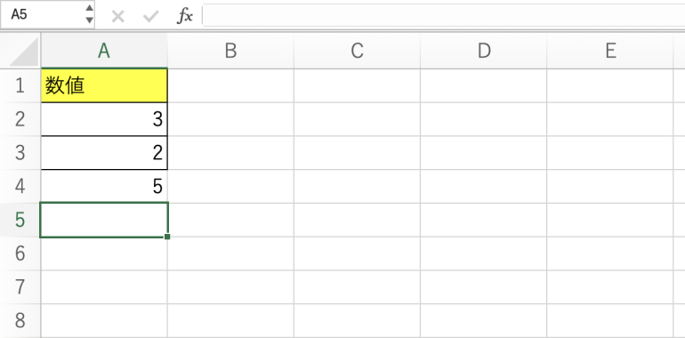685x338 pixels.
Task: Select row 5 header
Action: (x=20, y=220)
